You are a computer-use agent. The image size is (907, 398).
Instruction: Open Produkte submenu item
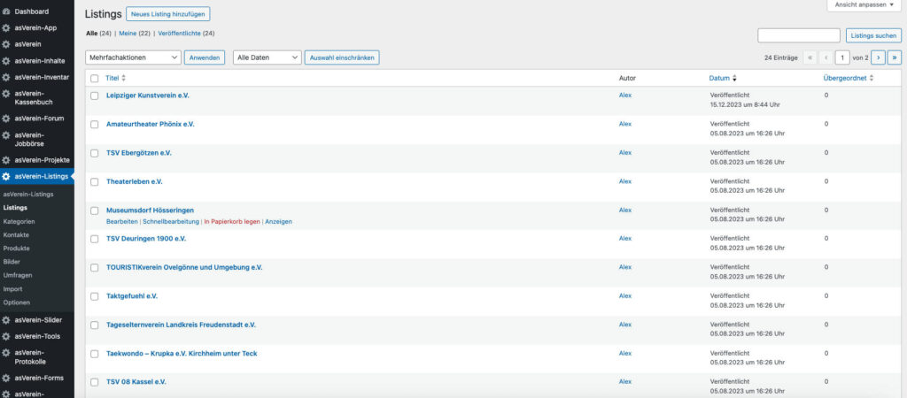point(16,249)
